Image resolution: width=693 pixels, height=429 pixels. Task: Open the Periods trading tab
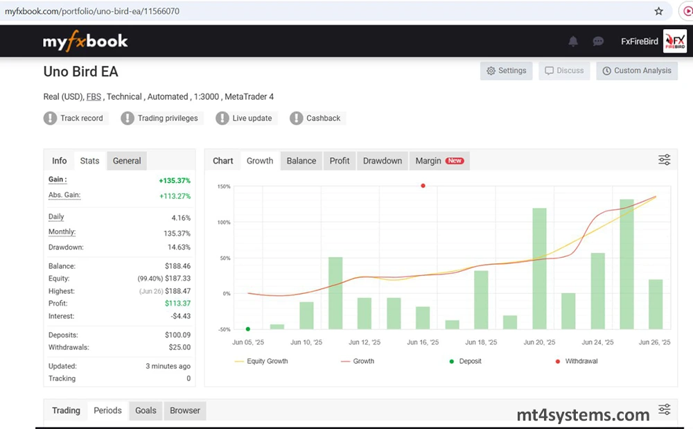pos(107,410)
